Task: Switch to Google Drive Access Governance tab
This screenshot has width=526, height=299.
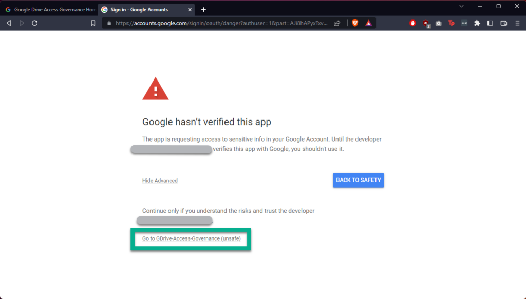Action: (49, 10)
